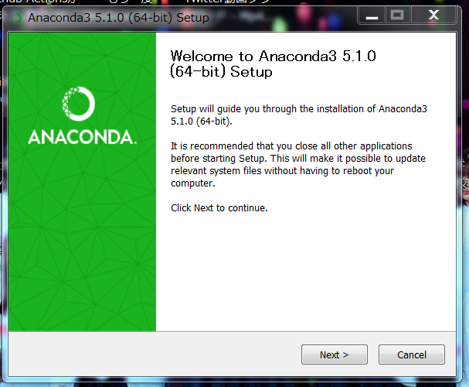Minimize the Anaconda3 Setup window
The image size is (469, 387).
372,15
